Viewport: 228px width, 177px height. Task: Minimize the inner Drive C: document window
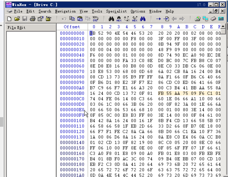pyautogui.click(x=211, y=11)
